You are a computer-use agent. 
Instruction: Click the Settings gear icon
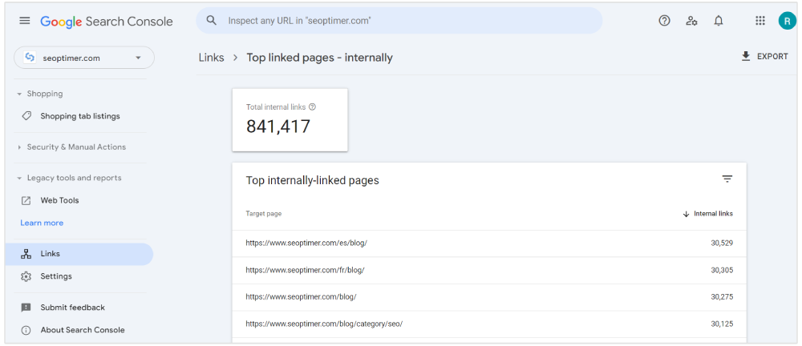[26, 276]
